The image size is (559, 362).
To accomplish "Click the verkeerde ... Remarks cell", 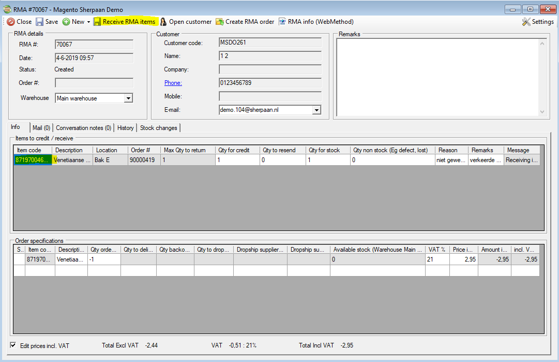I will 486,160.
